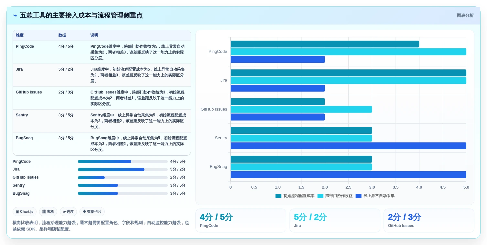Click the 说明 column header
Image resolution: width=487 pixels, height=245 pixels.
94,35
